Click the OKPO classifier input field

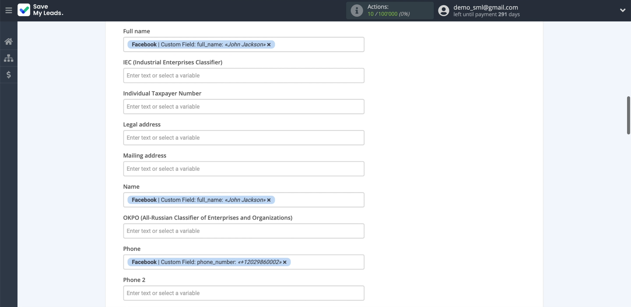244,231
